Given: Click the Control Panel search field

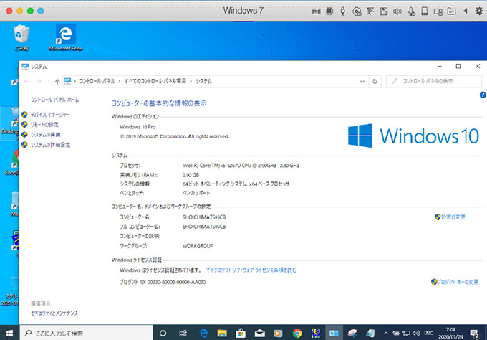Looking at the screenshot, I should click(434, 81).
